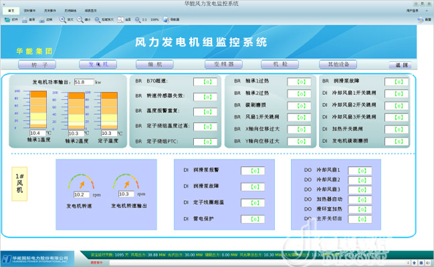Click the 打开 (open) toolbar icon
Viewport: 434px width, 267px height.
click(x=7, y=20)
